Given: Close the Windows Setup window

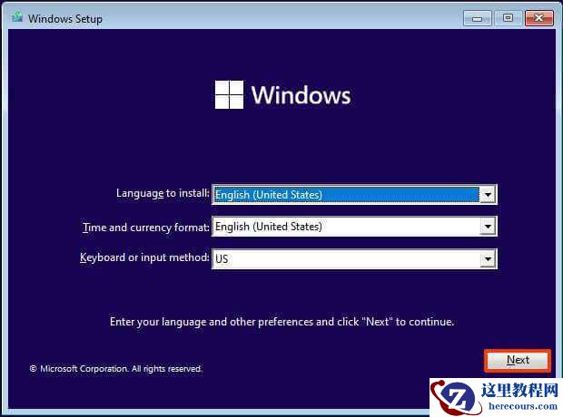Looking at the screenshot, I should click(539, 18).
